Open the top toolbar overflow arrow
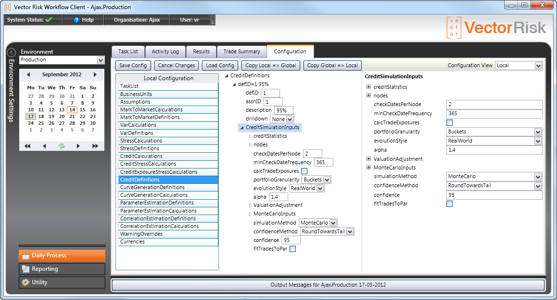The height and width of the screenshot is (300, 557). pyautogui.click(x=213, y=22)
